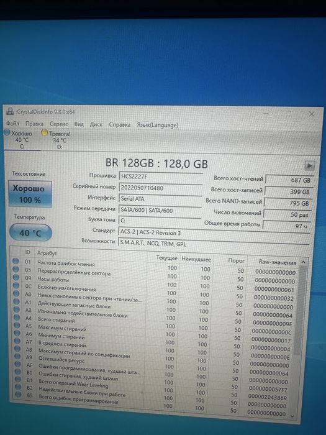Click the transfer mode field SATA/600
Viewport: 326px width, 435px height.
tap(160, 210)
